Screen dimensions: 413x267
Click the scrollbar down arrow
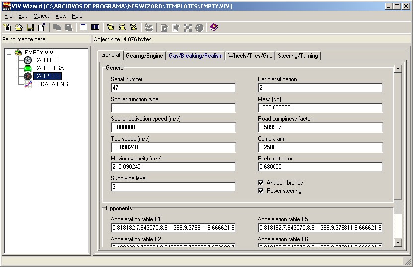tap(398, 242)
